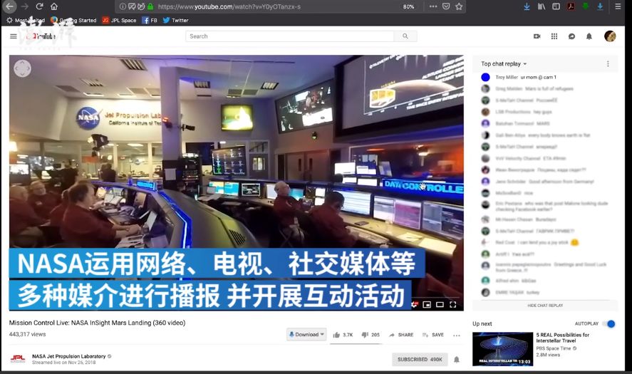Image resolution: width=632 pixels, height=374 pixels.
Task: Open more actions ellipsis below video
Action: (x=456, y=336)
